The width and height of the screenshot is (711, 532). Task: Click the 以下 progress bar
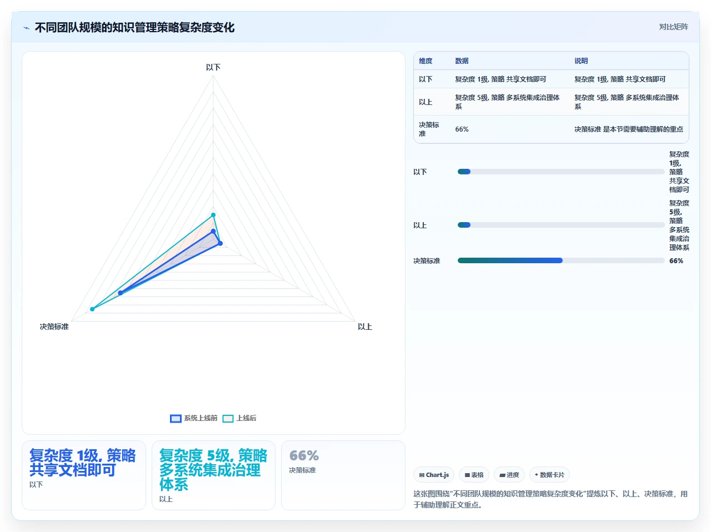pyautogui.click(x=561, y=172)
